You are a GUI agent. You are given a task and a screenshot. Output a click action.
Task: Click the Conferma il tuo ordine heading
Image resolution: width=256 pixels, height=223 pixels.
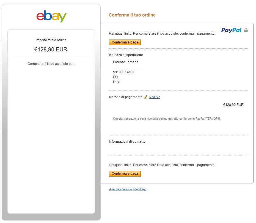click(x=132, y=15)
